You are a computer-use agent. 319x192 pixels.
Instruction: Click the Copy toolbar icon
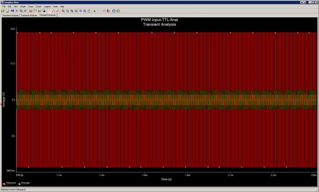(x=21, y=11)
